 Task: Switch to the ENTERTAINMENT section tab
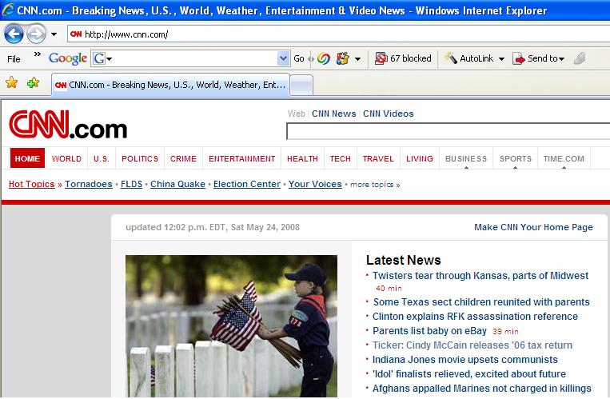241,158
